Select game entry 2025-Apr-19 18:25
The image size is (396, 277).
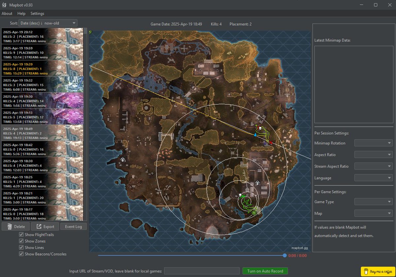pos(42,181)
